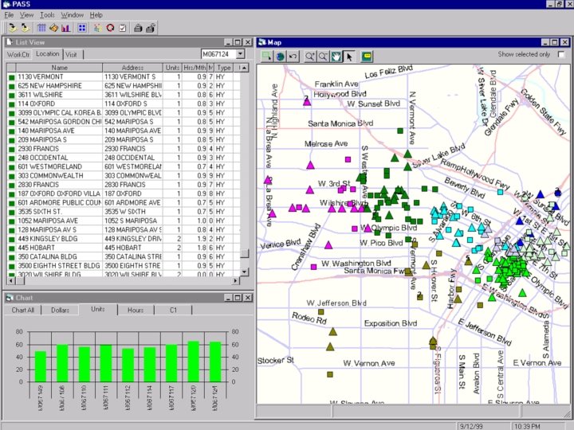Screen dimensions: 574x430
Task: Switch to the Units chart tab
Action: [x=98, y=309]
